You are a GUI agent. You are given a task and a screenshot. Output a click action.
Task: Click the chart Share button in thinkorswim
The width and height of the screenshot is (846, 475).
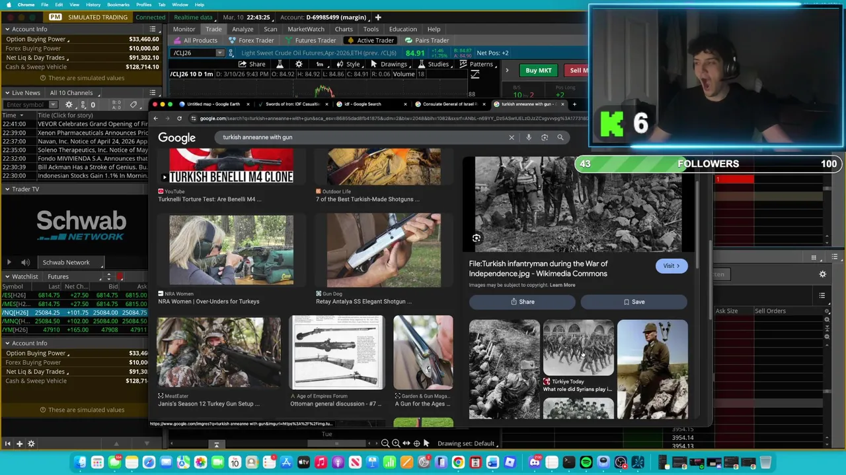click(x=252, y=64)
